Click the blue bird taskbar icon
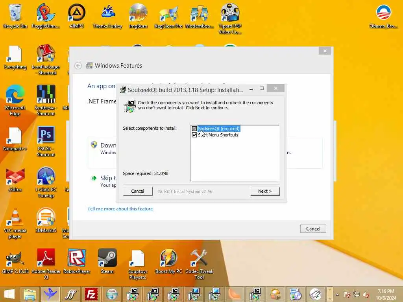Screen dimensions: 403x302 click(x=50, y=294)
